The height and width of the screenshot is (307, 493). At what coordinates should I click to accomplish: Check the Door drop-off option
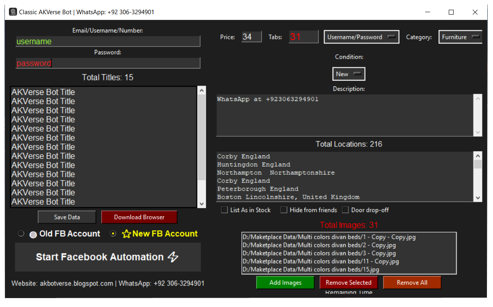(x=345, y=210)
